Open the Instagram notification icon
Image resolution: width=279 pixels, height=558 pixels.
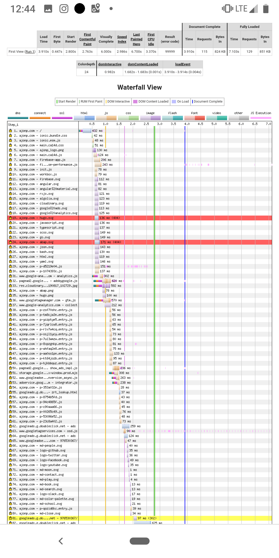pos(64,9)
